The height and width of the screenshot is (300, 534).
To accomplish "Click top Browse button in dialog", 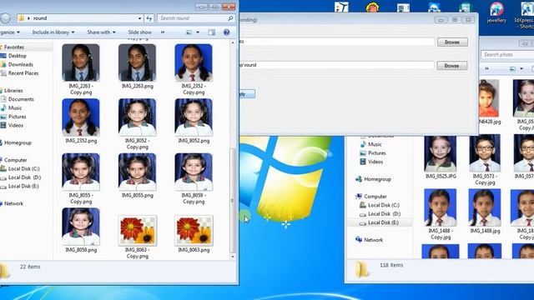I will (x=452, y=42).
